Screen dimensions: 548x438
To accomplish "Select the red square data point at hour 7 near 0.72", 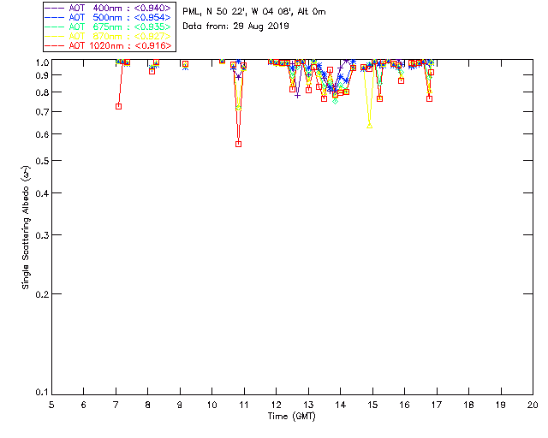I will (118, 107).
